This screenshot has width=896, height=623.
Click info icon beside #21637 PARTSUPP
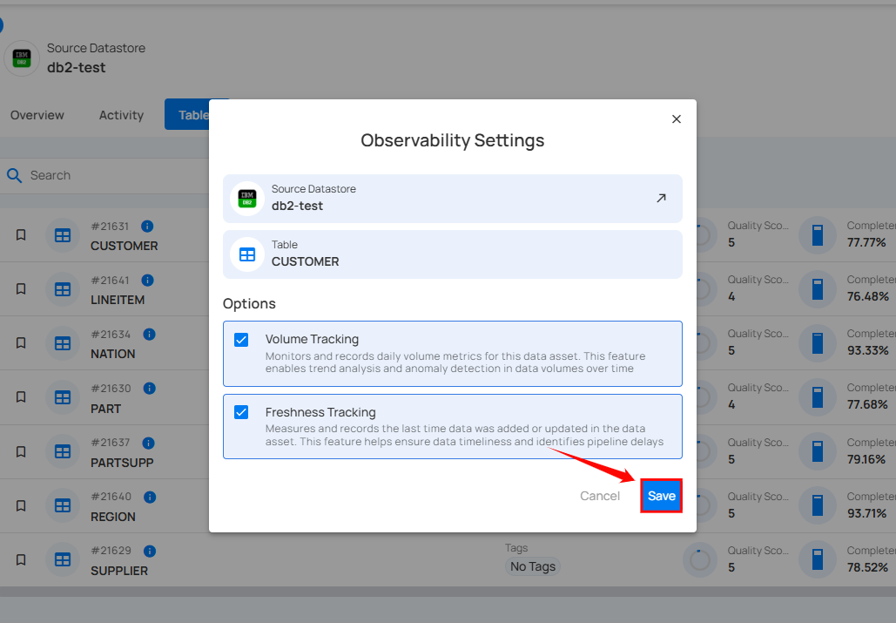(x=147, y=443)
